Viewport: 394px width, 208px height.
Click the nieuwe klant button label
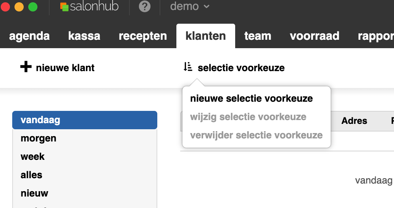point(65,68)
